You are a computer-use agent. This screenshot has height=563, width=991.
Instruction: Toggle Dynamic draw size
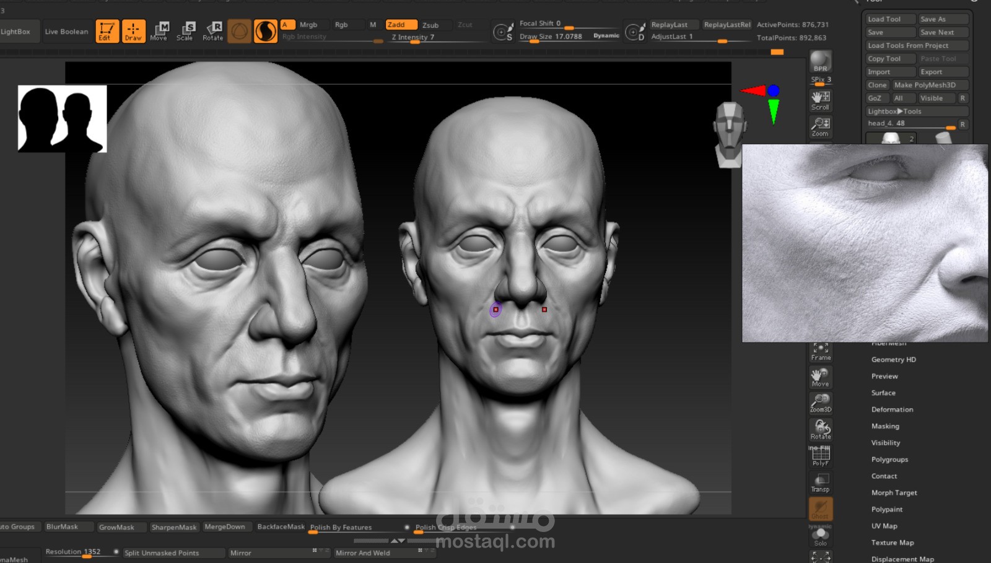coord(606,36)
